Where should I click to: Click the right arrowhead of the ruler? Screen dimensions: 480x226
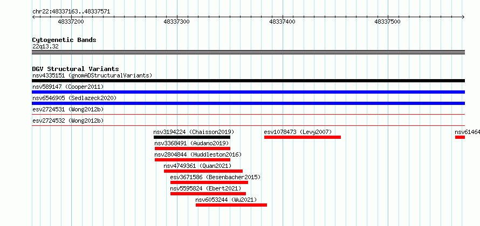point(463,17)
